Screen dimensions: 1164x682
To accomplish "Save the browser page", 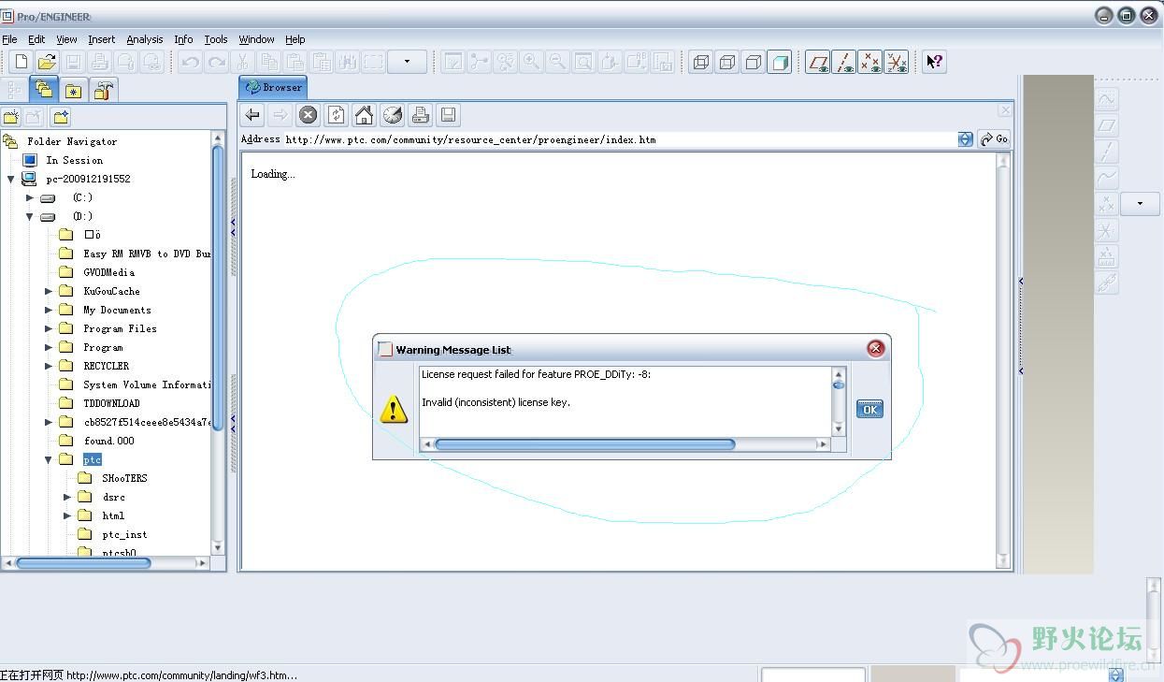I will coord(448,115).
